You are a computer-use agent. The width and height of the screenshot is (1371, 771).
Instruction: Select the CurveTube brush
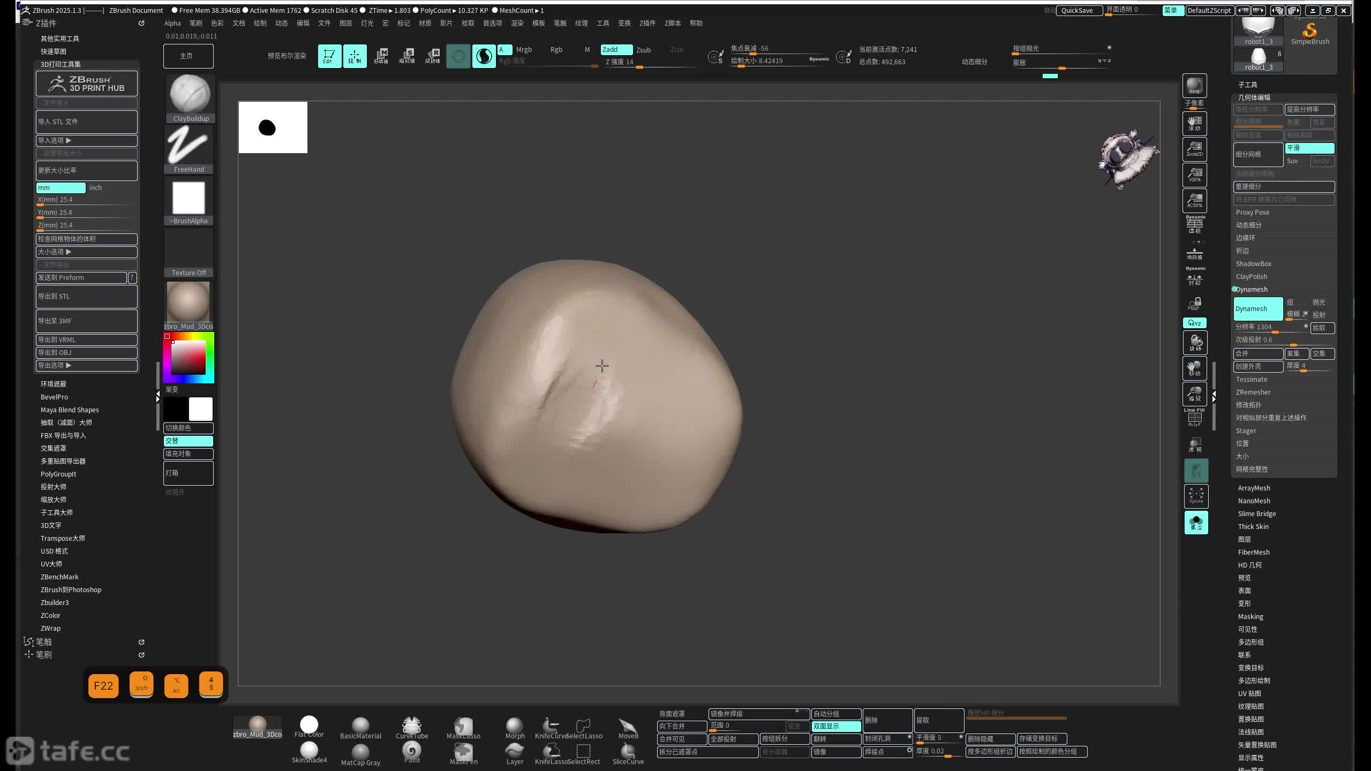pyautogui.click(x=412, y=728)
